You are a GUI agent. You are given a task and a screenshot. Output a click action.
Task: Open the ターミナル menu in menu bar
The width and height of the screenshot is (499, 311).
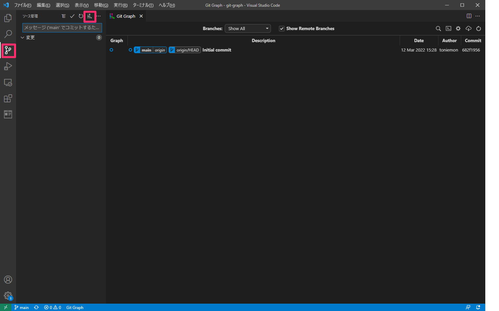tap(143, 5)
